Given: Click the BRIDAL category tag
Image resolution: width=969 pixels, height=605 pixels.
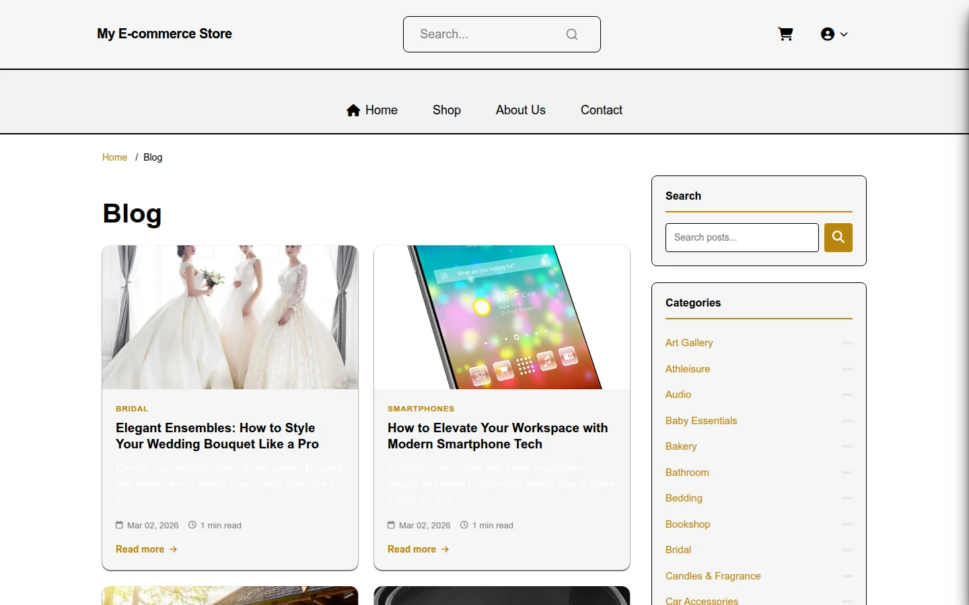Looking at the screenshot, I should click(x=132, y=409).
